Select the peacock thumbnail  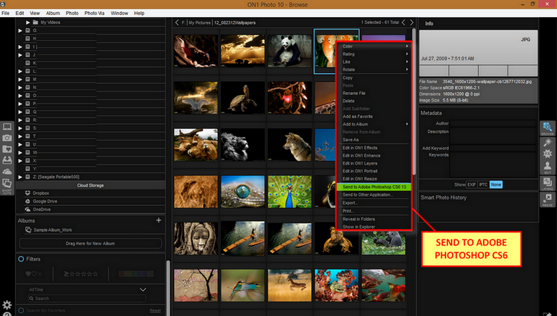tap(290, 192)
